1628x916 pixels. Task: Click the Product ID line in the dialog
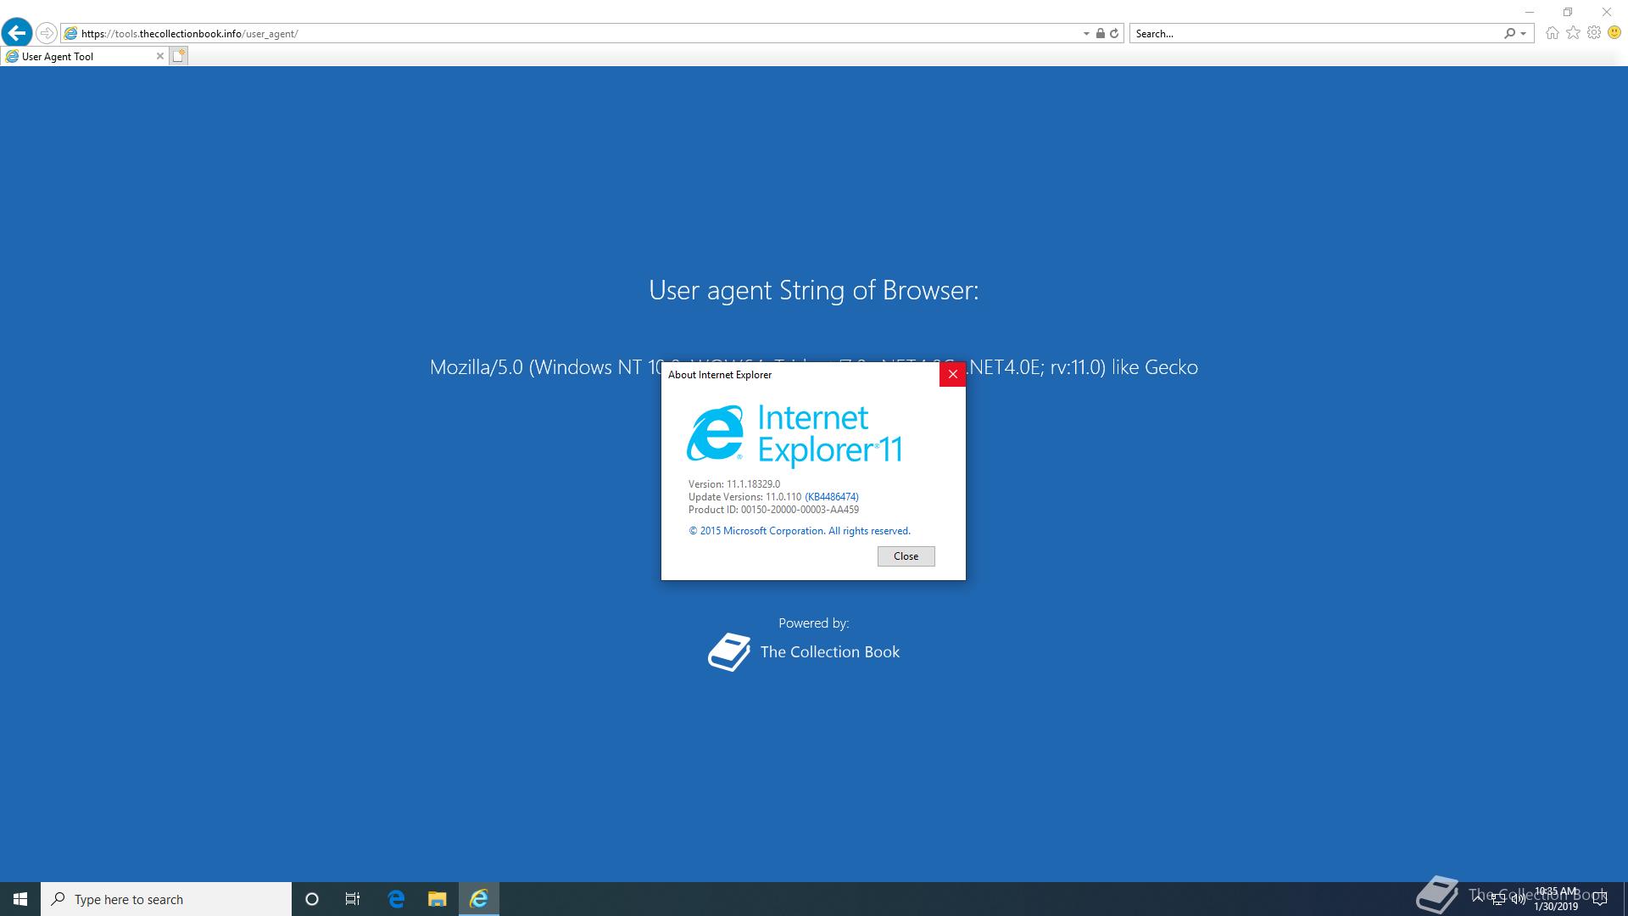(773, 510)
